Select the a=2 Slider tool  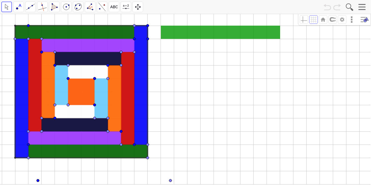(x=126, y=7)
